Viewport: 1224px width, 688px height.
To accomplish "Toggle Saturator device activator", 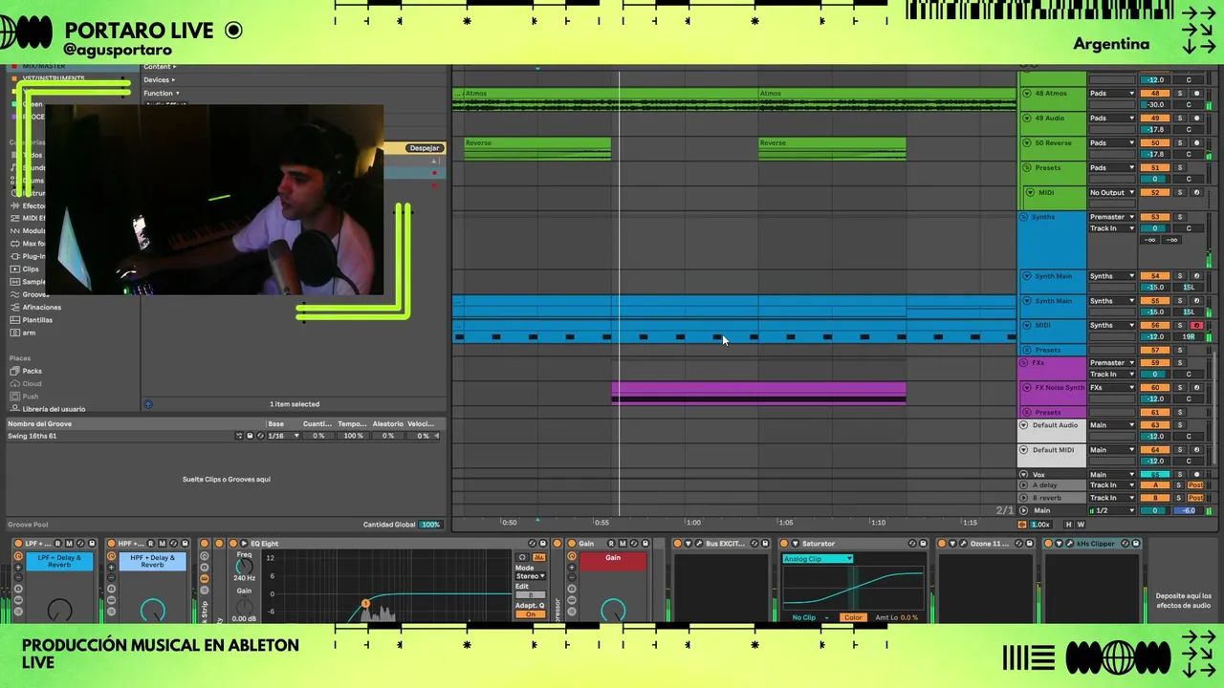I will pos(783,544).
